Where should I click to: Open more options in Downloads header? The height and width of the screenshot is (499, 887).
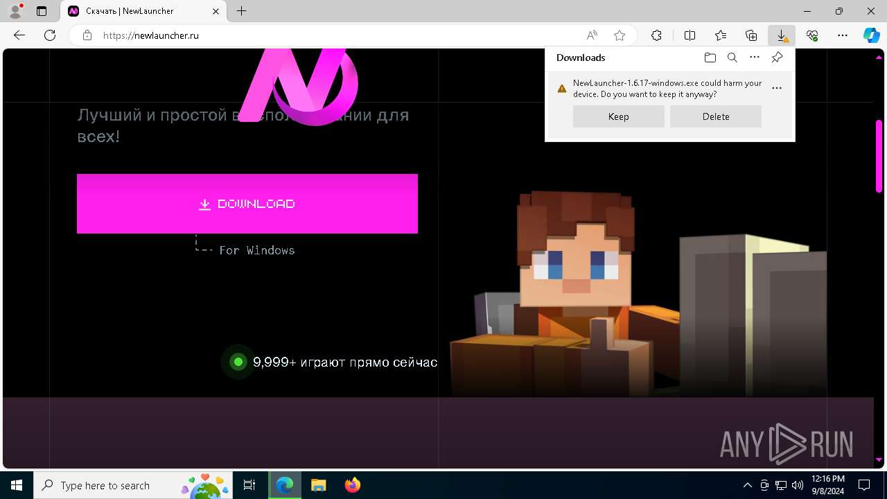755,58
